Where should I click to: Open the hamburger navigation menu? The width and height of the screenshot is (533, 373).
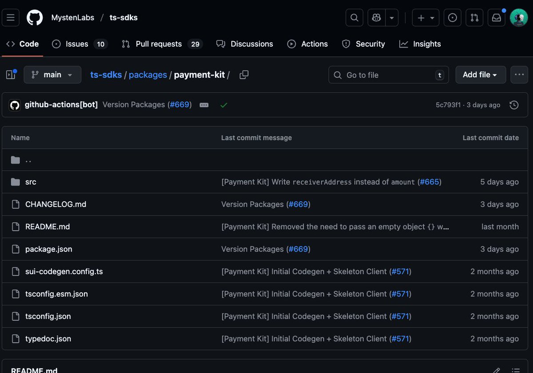click(11, 18)
